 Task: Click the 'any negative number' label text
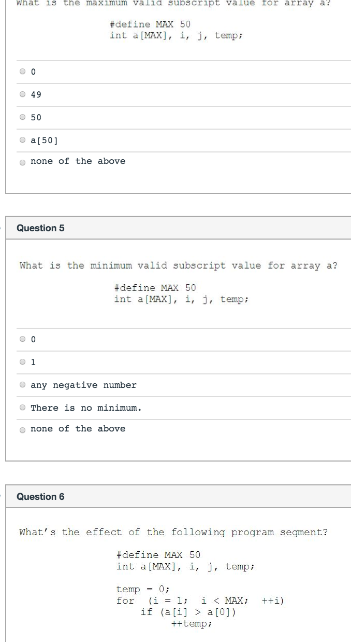coord(83,385)
